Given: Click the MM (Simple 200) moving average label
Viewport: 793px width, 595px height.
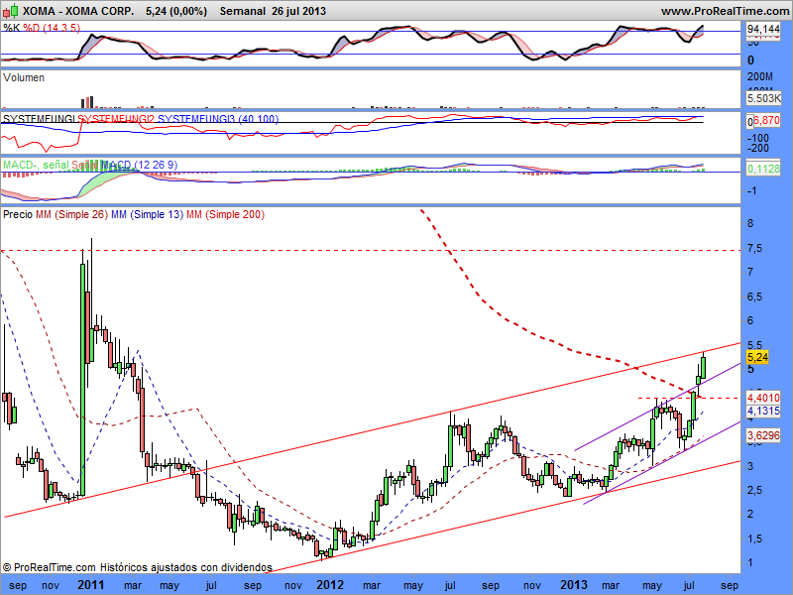Looking at the screenshot, I should coord(225,214).
